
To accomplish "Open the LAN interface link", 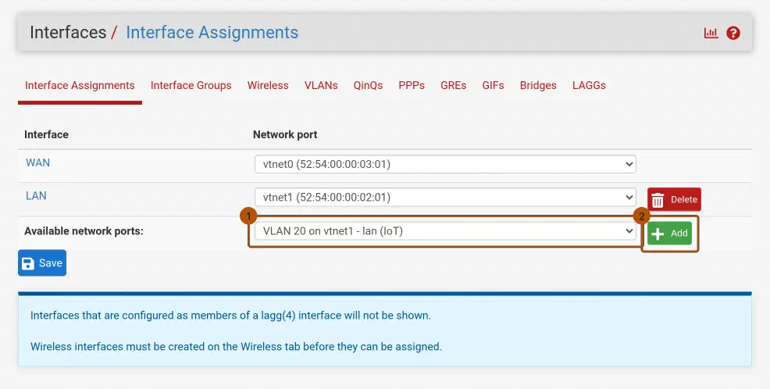I will coord(36,195).
